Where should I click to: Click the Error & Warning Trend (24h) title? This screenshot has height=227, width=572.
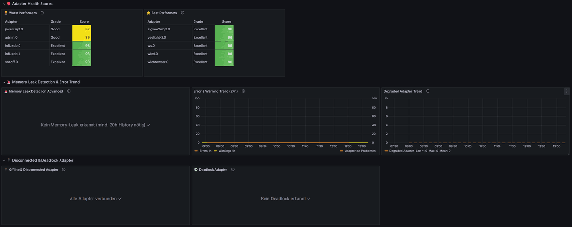coord(215,91)
